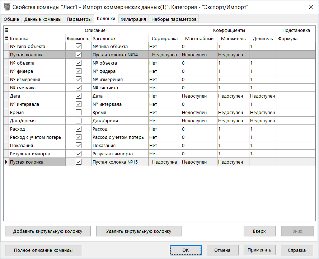Image resolution: width=319 pixels, height=259 pixels.
Task: Click Добавить виртуальную колонку button
Action: click(48, 231)
